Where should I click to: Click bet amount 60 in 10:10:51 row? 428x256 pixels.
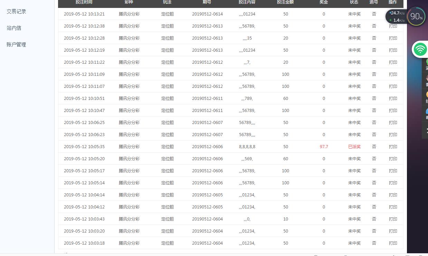pyautogui.click(x=285, y=99)
